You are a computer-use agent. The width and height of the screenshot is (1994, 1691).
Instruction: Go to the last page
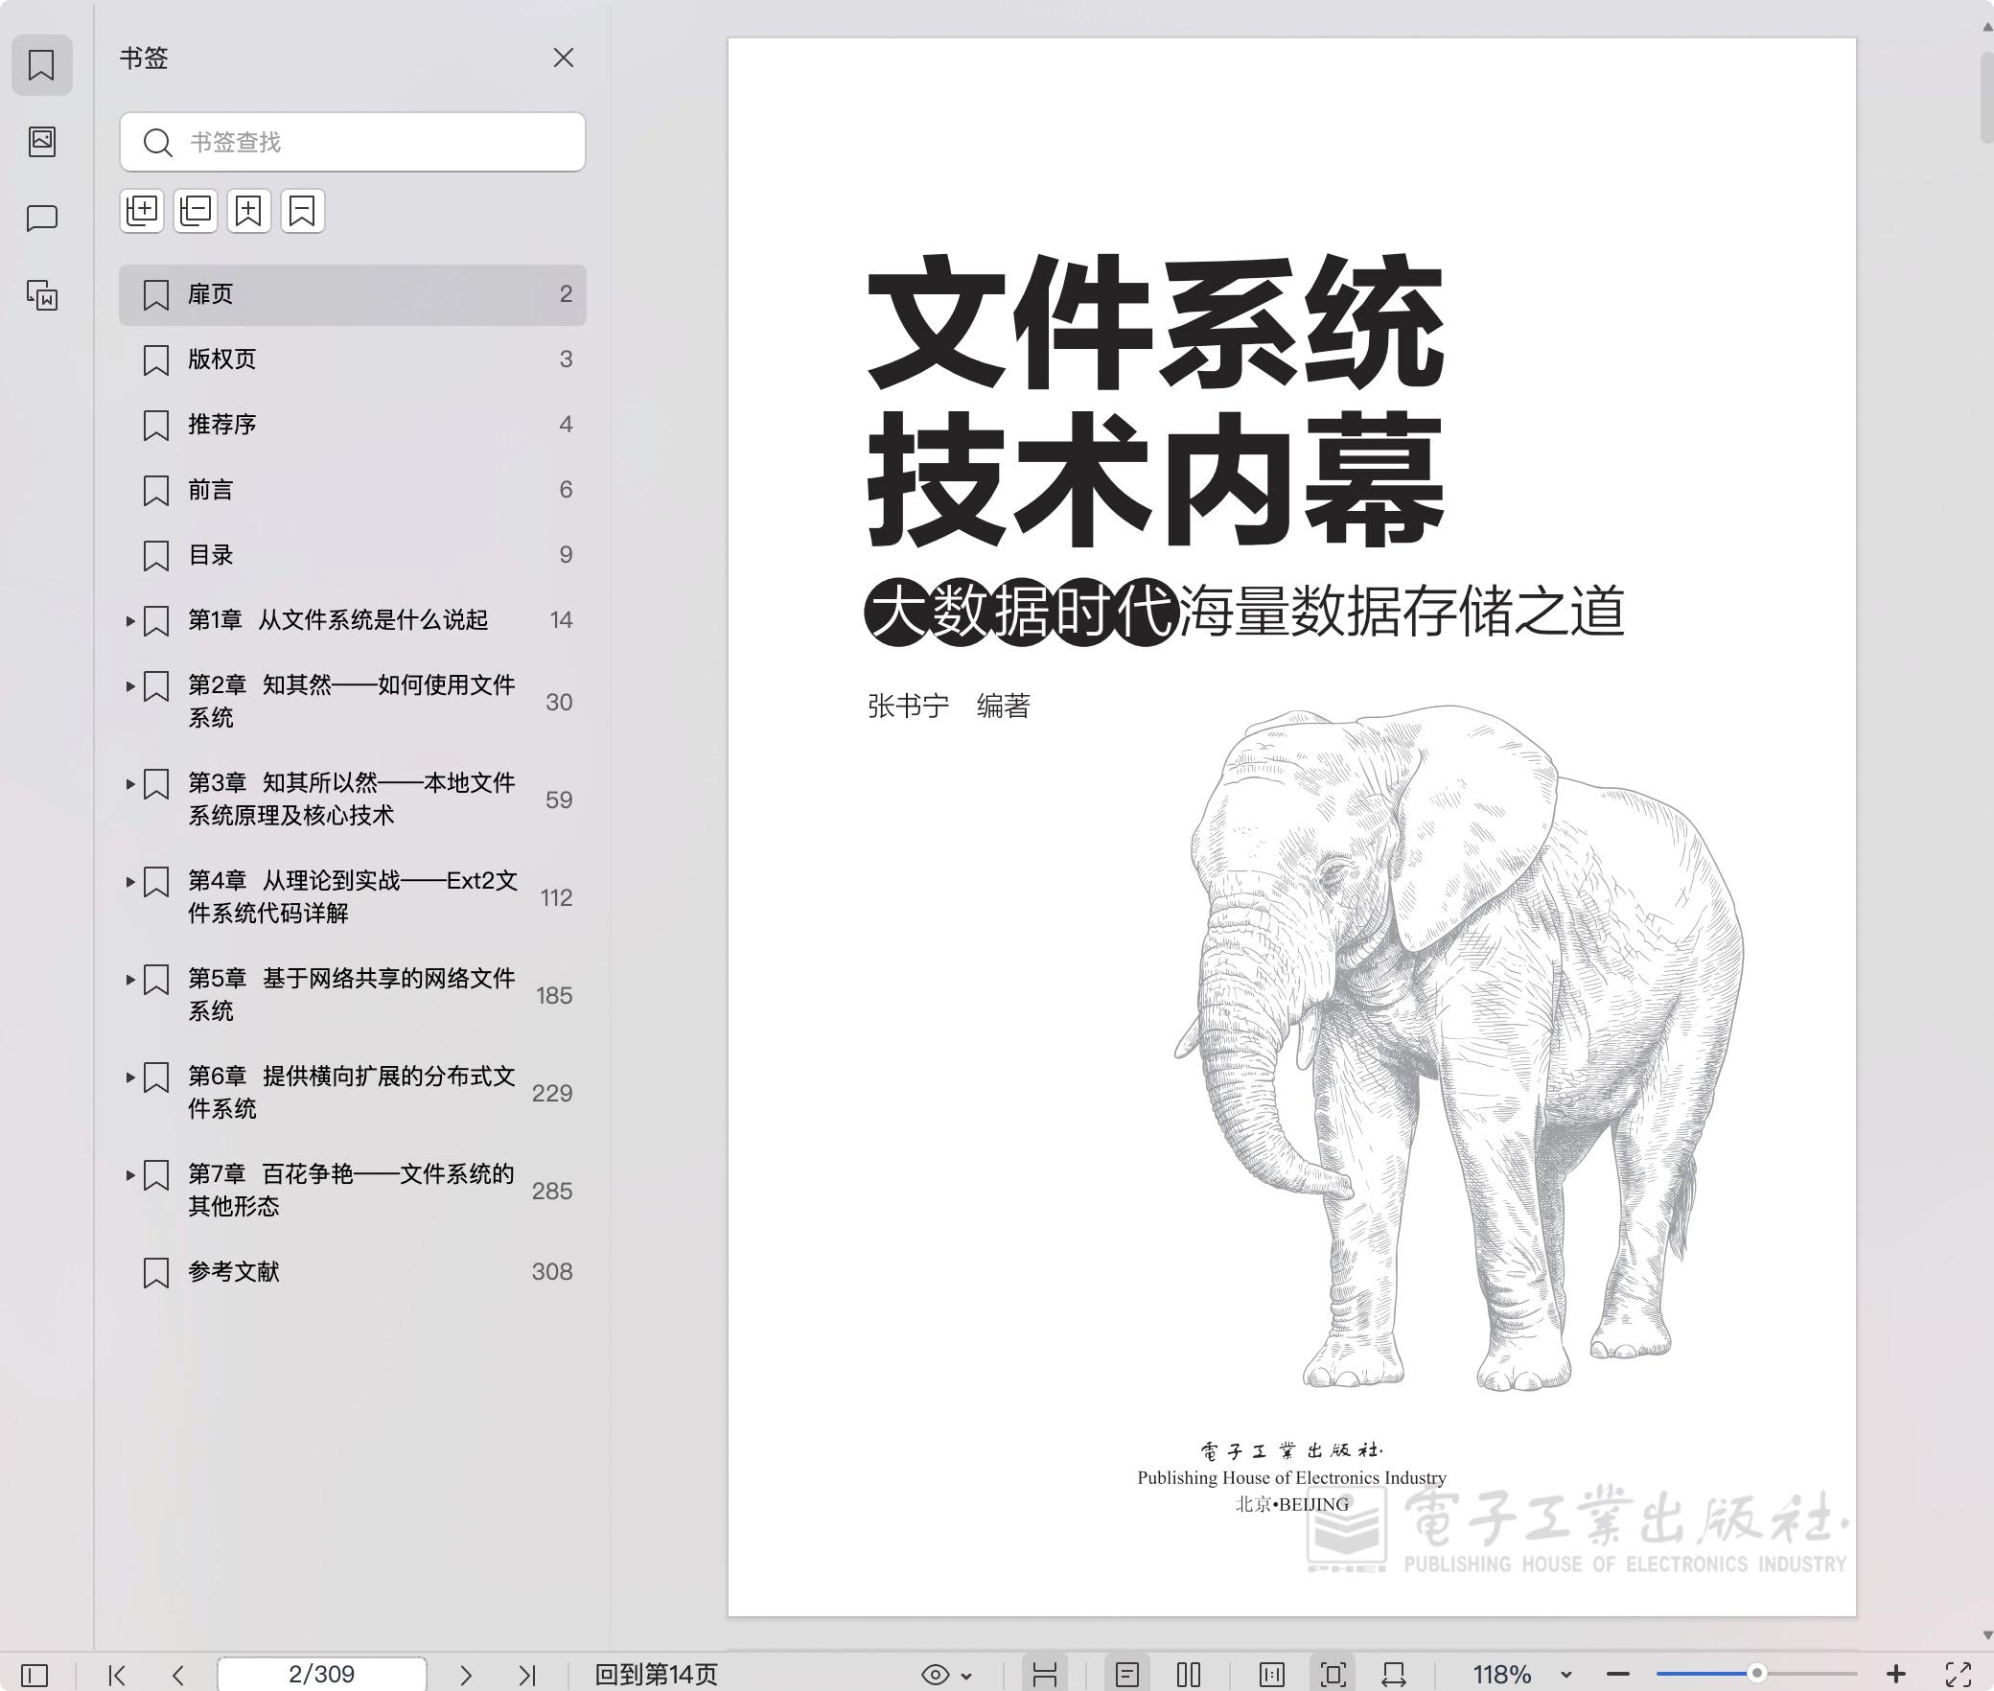tap(526, 1675)
